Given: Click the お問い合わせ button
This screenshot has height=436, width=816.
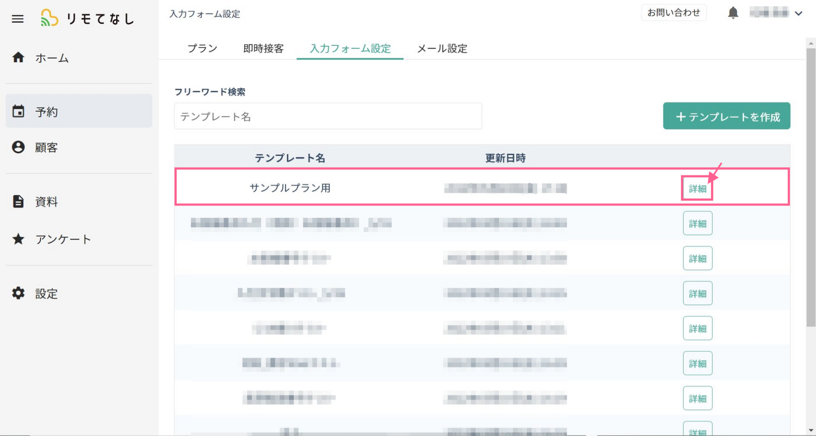Looking at the screenshot, I should (x=674, y=12).
